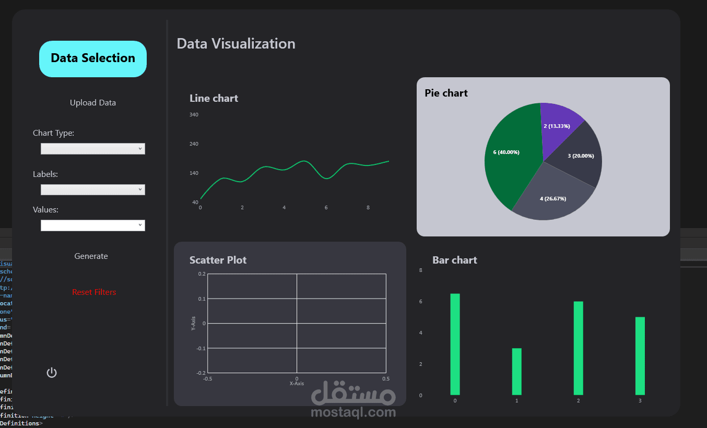Click the Data Selection button
This screenshot has width=707, height=428.
(x=93, y=58)
